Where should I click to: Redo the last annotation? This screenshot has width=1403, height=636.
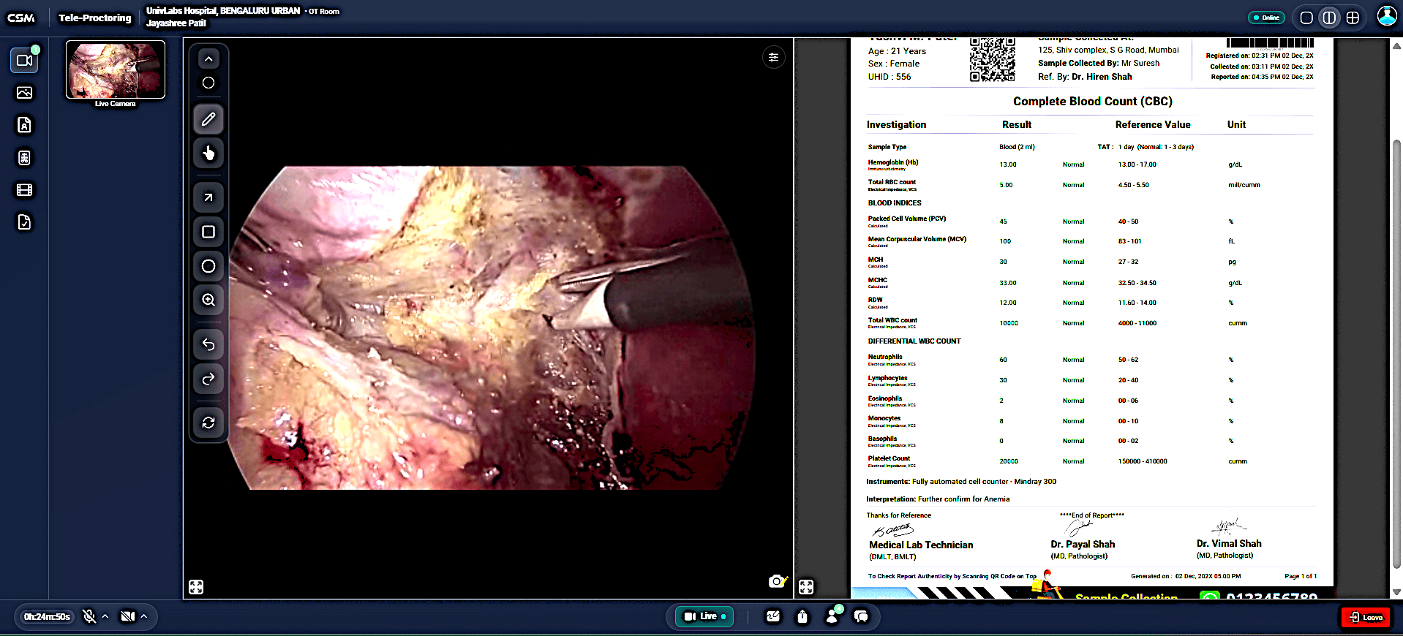208,379
